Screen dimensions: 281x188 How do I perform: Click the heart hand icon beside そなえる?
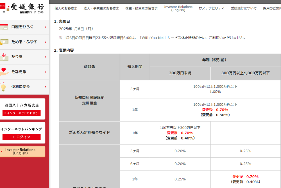point(4,72)
